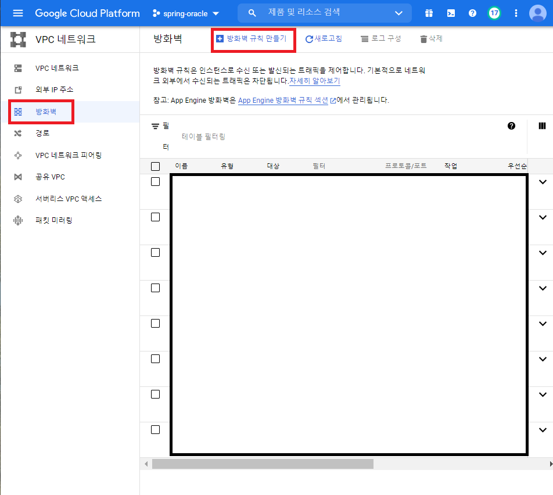Focus the 제품 및 리소스 검색 search field
The width and height of the screenshot is (553, 495).
pos(325,13)
